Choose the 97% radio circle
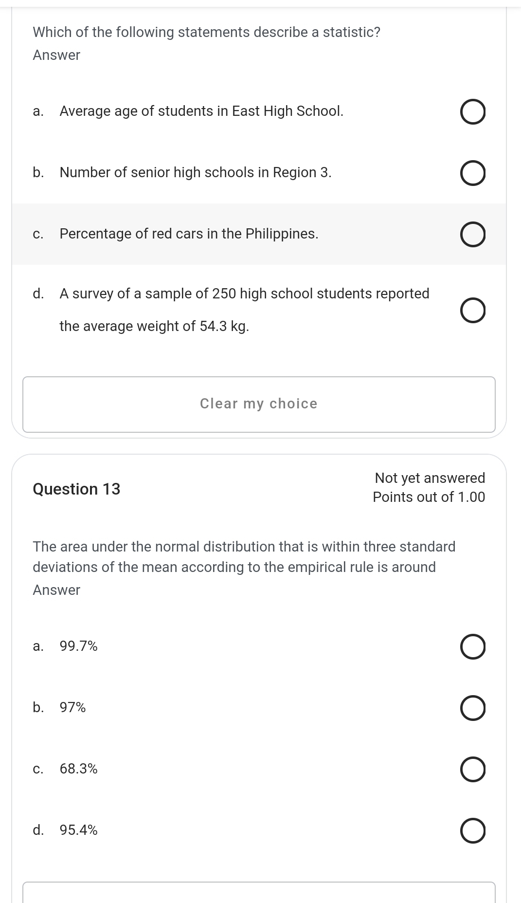 point(472,708)
